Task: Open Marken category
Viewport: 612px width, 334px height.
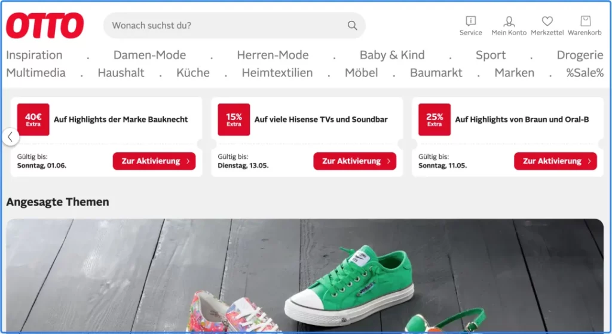Action: tap(515, 72)
